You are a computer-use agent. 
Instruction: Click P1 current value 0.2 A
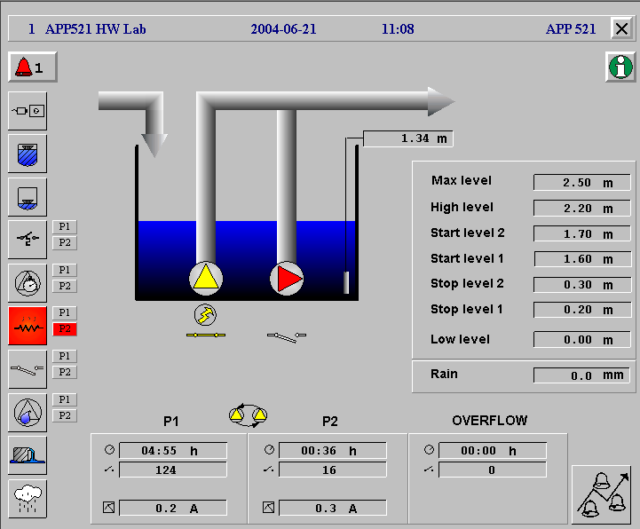tap(173, 509)
